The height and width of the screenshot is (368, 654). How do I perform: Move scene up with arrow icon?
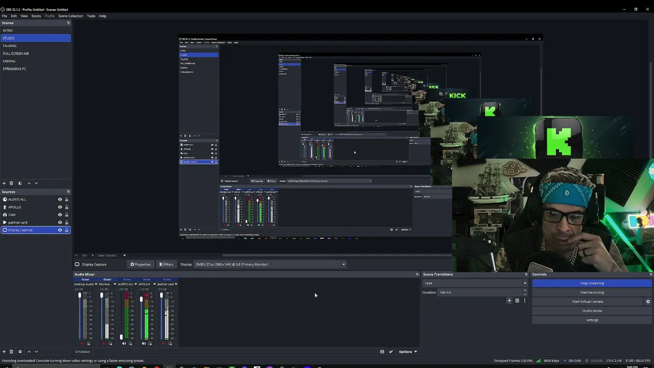29,183
